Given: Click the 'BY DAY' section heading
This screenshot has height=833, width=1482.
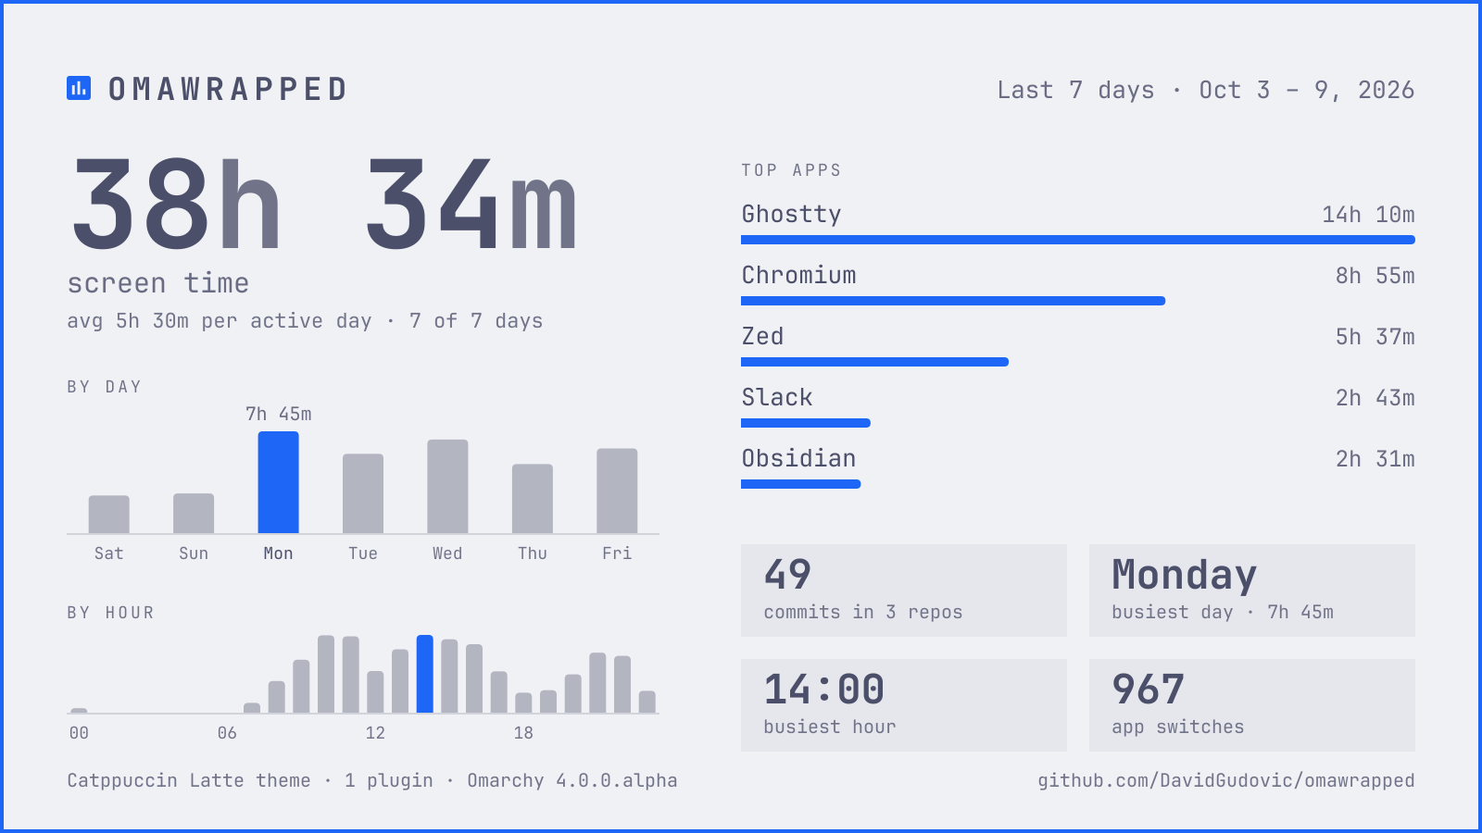Looking at the screenshot, I should (x=104, y=387).
